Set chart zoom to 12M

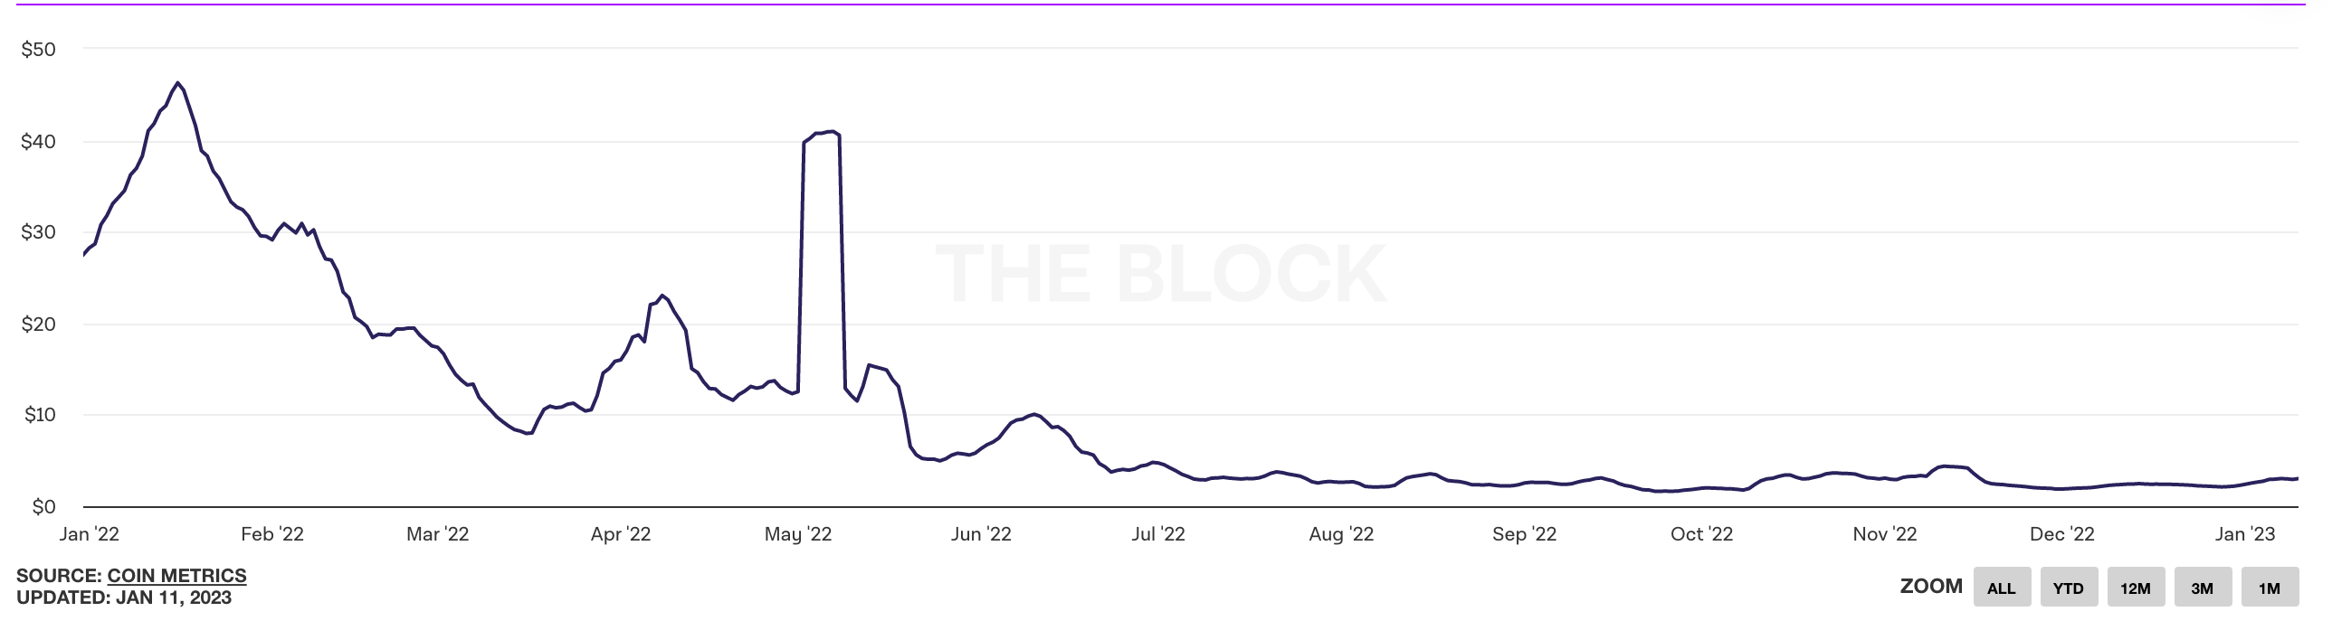coord(2136,588)
